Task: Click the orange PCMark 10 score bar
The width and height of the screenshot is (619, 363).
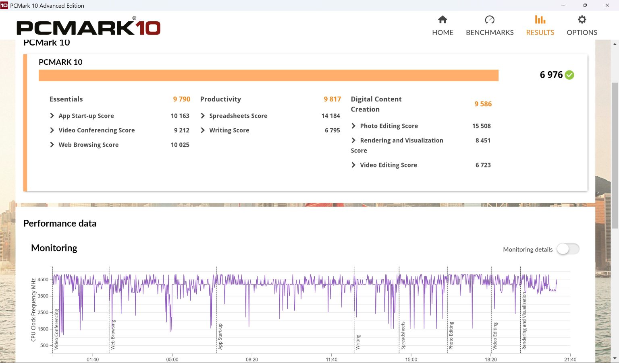Action: point(268,76)
